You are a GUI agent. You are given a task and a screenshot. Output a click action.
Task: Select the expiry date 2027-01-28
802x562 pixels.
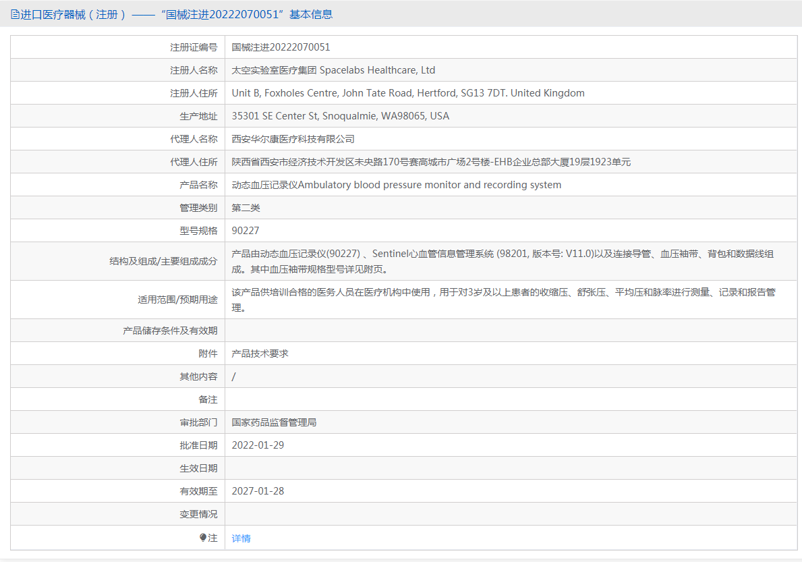(258, 491)
